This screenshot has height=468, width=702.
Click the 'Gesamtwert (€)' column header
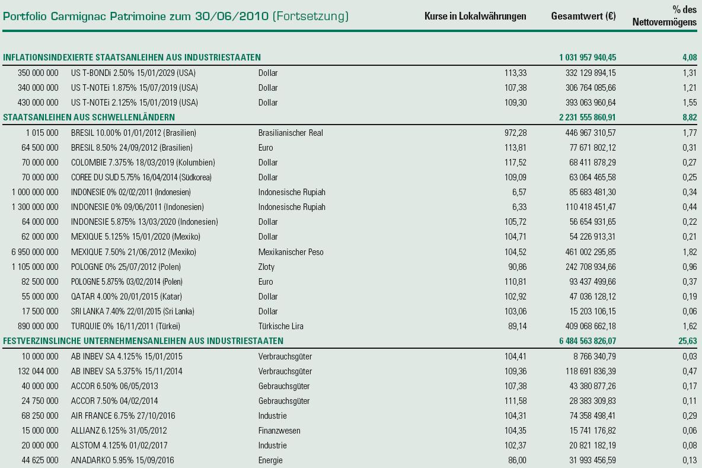[583, 17]
